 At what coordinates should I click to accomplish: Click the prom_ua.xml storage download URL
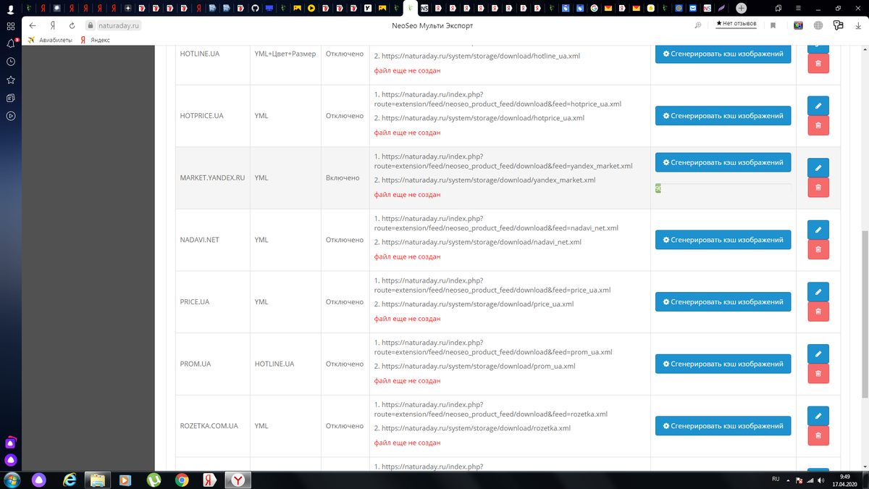click(479, 367)
